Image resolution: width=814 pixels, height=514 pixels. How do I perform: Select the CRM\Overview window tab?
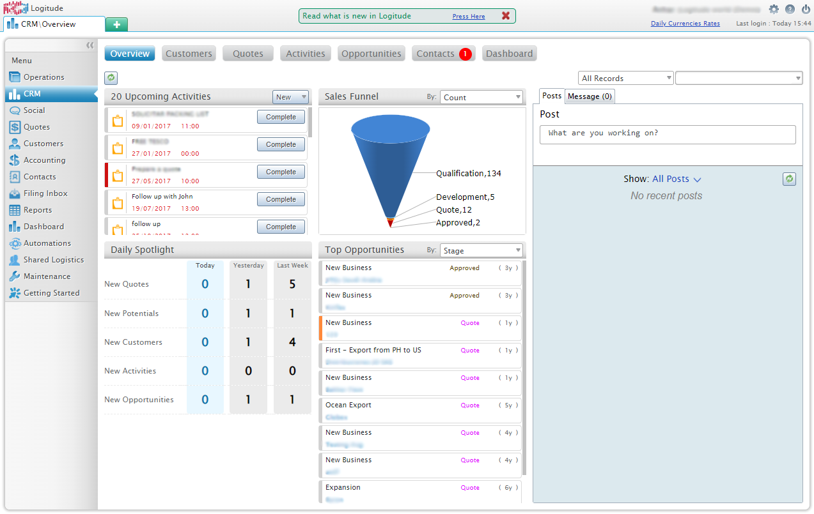(54, 24)
